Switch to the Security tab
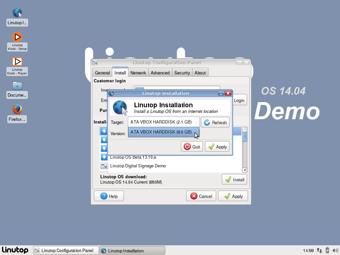This screenshot has width=340, height=255. click(x=182, y=73)
